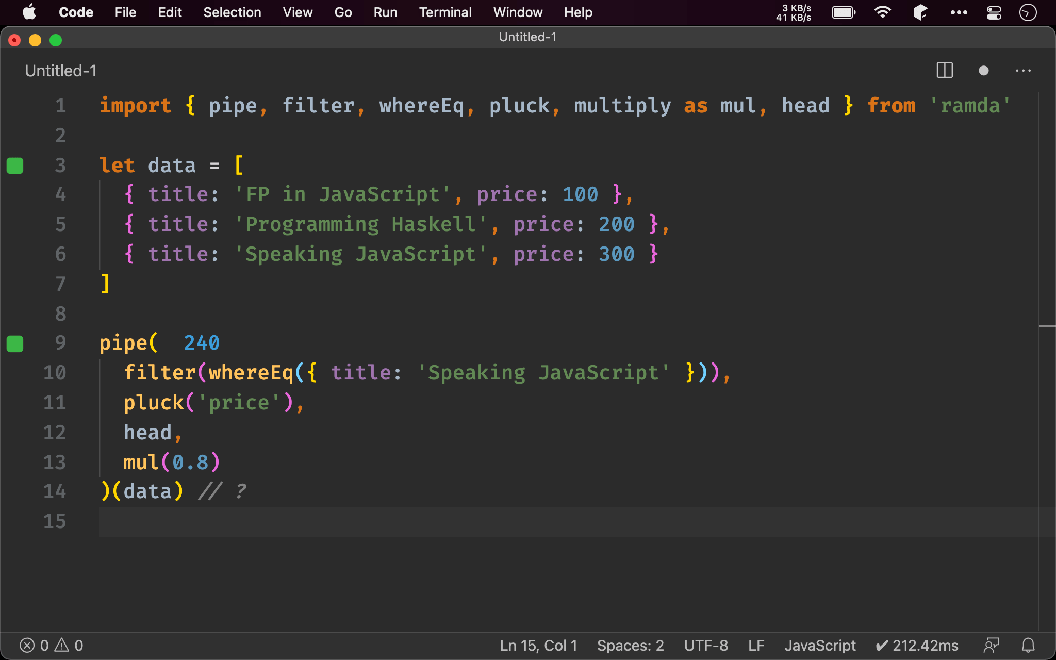Open the Go menu
Image resolution: width=1056 pixels, height=660 pixels.
(x=343, y=12)
